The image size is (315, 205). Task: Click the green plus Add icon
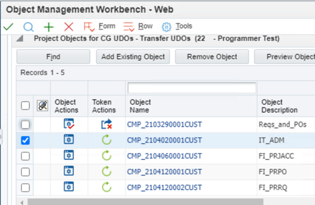tap(49, 27)
